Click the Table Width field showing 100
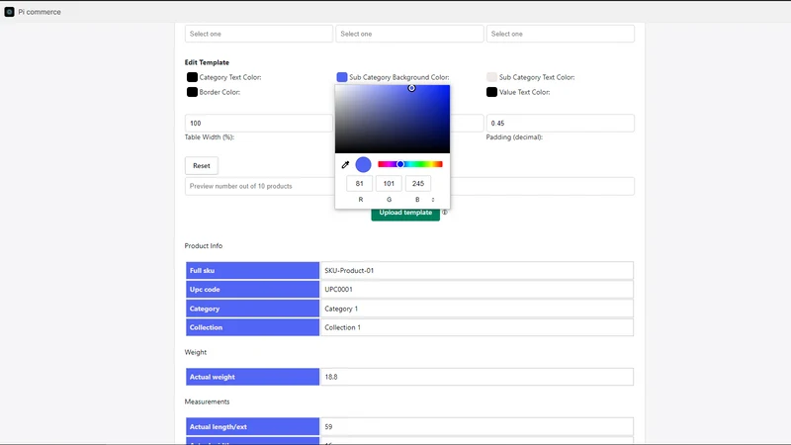 tap(259, 123)
